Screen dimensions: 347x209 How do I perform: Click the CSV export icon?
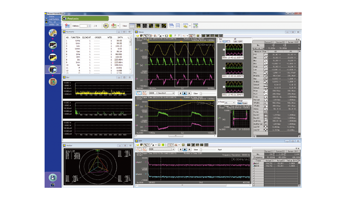pyautogui.click(x=114, y=26)
